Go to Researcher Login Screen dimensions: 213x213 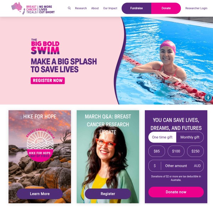pos(196,8)
